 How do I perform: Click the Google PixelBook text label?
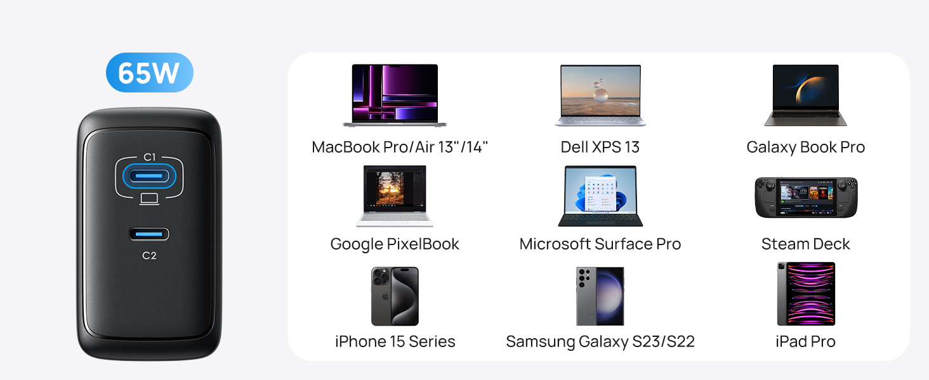(x=395, y=244)
